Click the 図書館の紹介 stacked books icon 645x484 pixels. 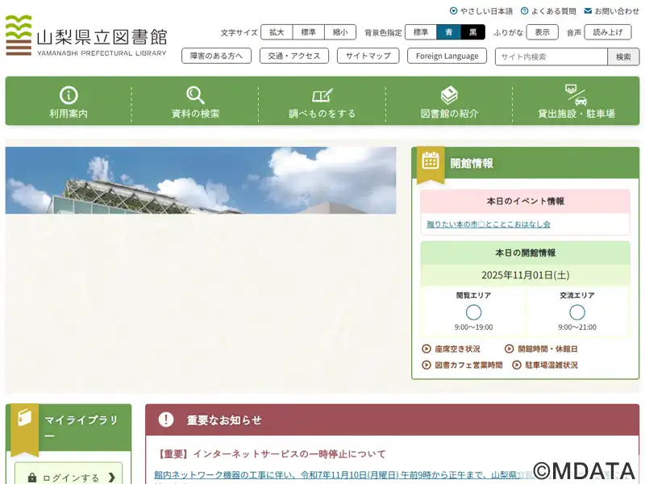449,95
